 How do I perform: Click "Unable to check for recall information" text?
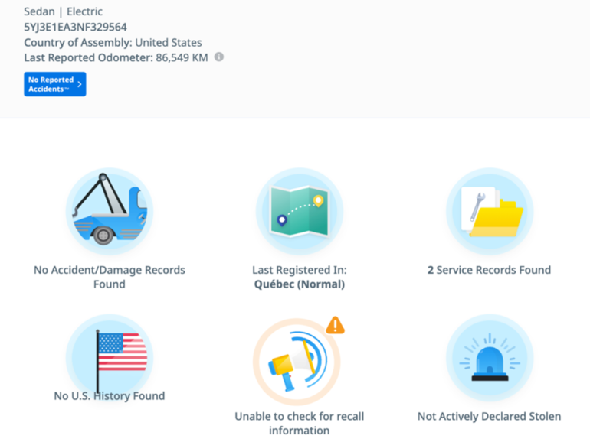(x=299, y=423)
